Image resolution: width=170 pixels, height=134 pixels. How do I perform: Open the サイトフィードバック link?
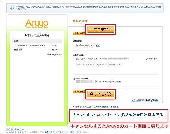(14, 129)
